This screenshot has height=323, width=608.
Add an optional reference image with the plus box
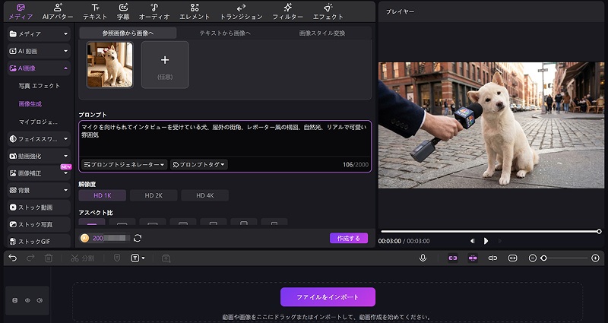pos(165,65)
